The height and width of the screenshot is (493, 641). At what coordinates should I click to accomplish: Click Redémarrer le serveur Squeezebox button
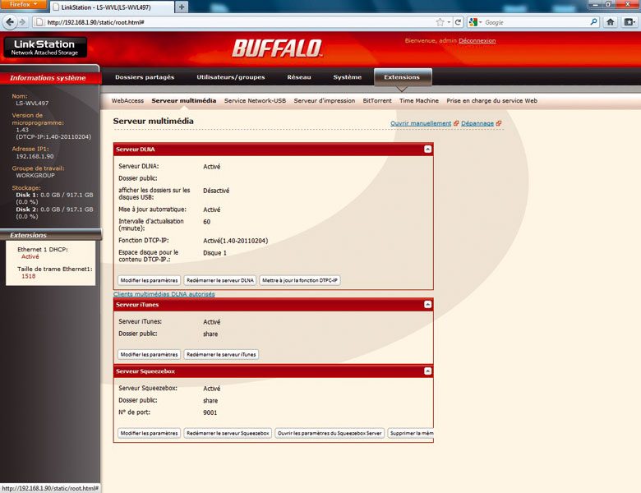(x=228, y=433)
